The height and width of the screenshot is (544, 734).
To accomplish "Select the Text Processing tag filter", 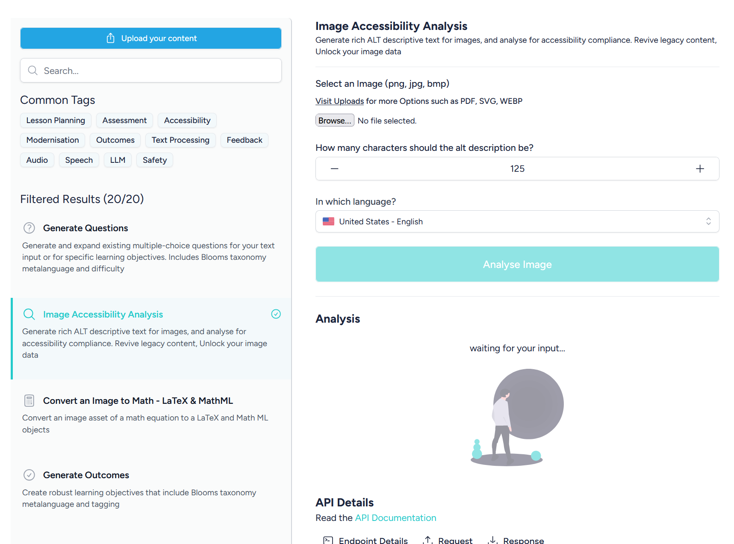I will click(x=180, y=140).
